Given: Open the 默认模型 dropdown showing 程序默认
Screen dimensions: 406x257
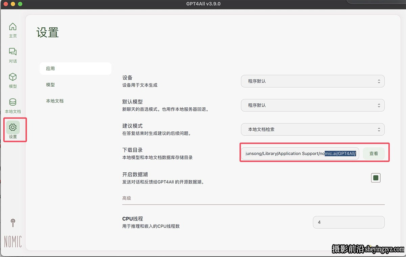Looking at the screenshot, I should pos(313,105).
